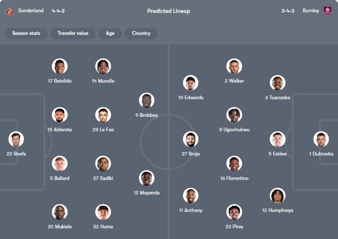Click the Sunderland club crest icon
The image size is (338, 239).
point(10,11)
